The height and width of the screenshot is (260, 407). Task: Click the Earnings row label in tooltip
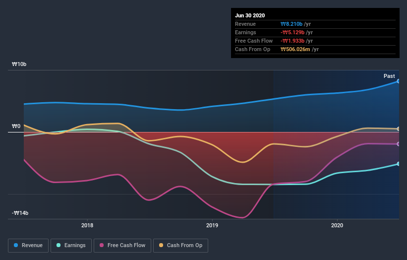click(x=245, y=32)
